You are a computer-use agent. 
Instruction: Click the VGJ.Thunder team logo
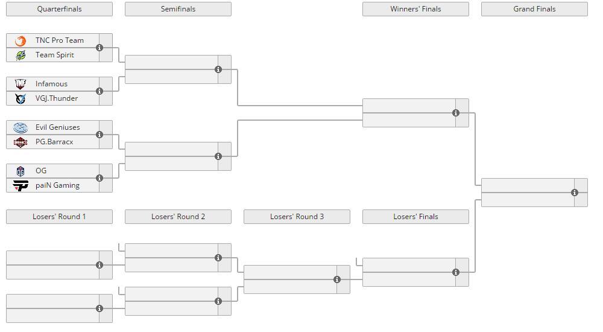point(21,98)
